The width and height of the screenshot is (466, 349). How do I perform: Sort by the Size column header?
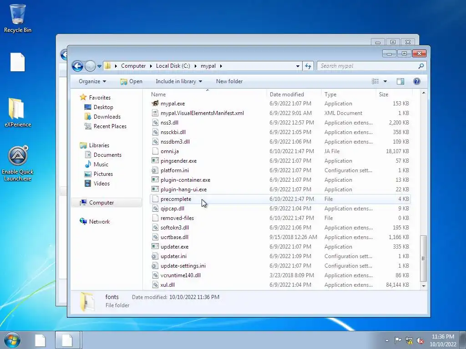tap(383, 95)
